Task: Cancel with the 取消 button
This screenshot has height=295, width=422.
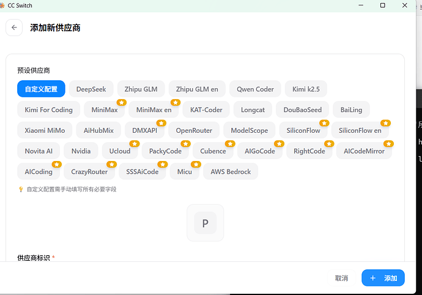Action: 341,278
